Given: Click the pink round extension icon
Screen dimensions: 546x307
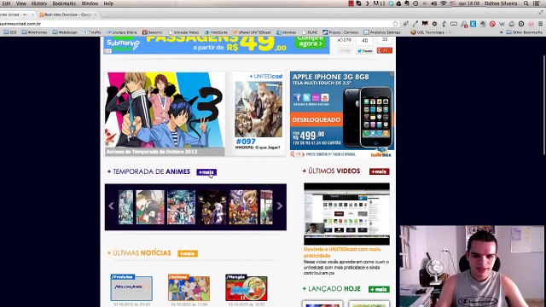Looking at the screenshot, I should (x=531, y=24).
